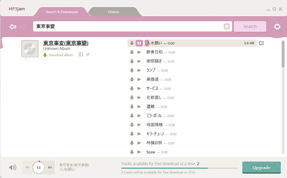This screenshot has height=178, width=287.
Task: Play the track ランプ
Action: (x=139, y=70)
